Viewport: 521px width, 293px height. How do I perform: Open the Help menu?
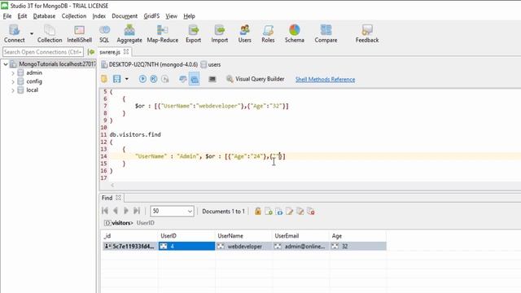(x=190, y=16)
